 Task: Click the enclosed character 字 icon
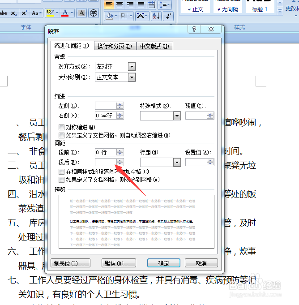[x=94, y=13]
